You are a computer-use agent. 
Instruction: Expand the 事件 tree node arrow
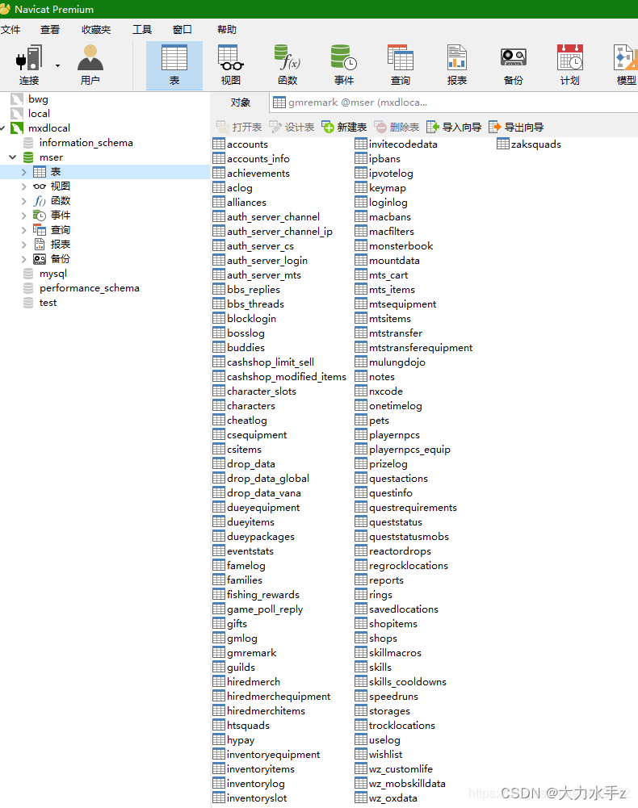23,216
